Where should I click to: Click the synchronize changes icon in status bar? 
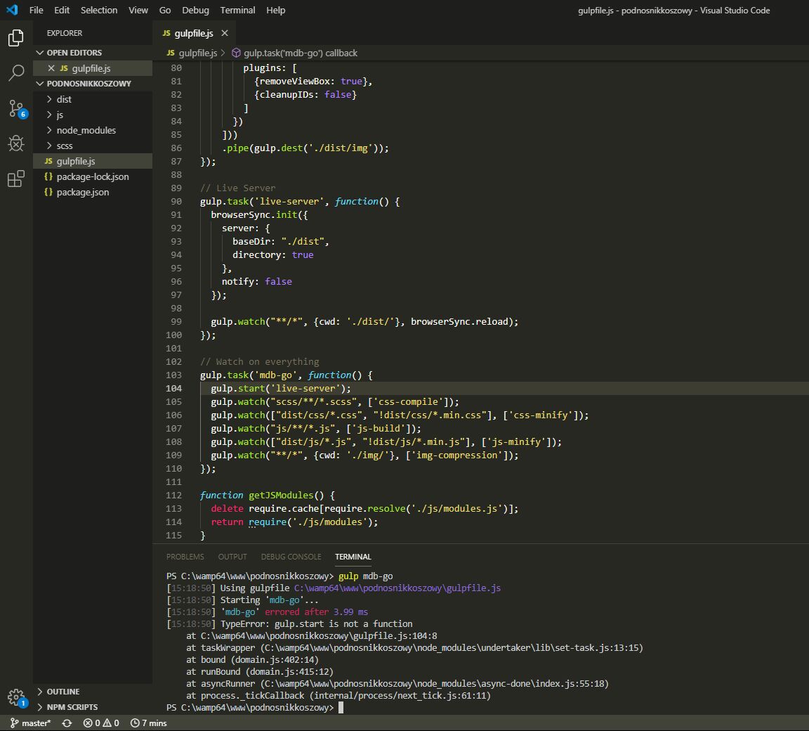click(x=67, y=723)
